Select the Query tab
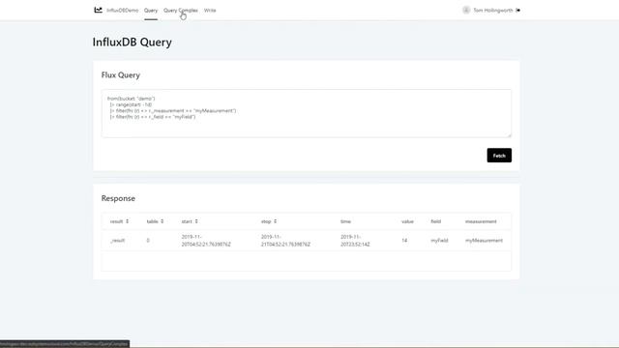Viewport: 619px width, 348px height. click(151, 11)
